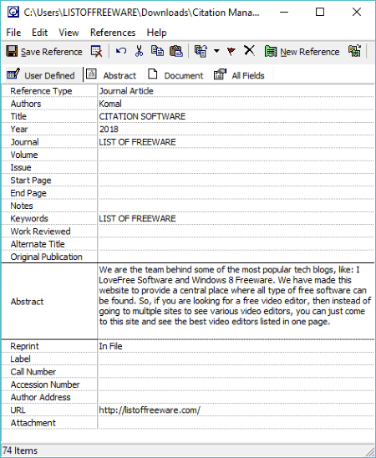Click the Paste clipboard icon
This screenshot has width=376, height=458.
pos(176,51)
